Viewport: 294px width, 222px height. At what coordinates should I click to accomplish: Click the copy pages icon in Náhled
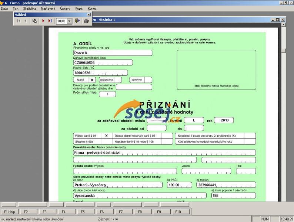pyautogui.click(x=34, y=21)
